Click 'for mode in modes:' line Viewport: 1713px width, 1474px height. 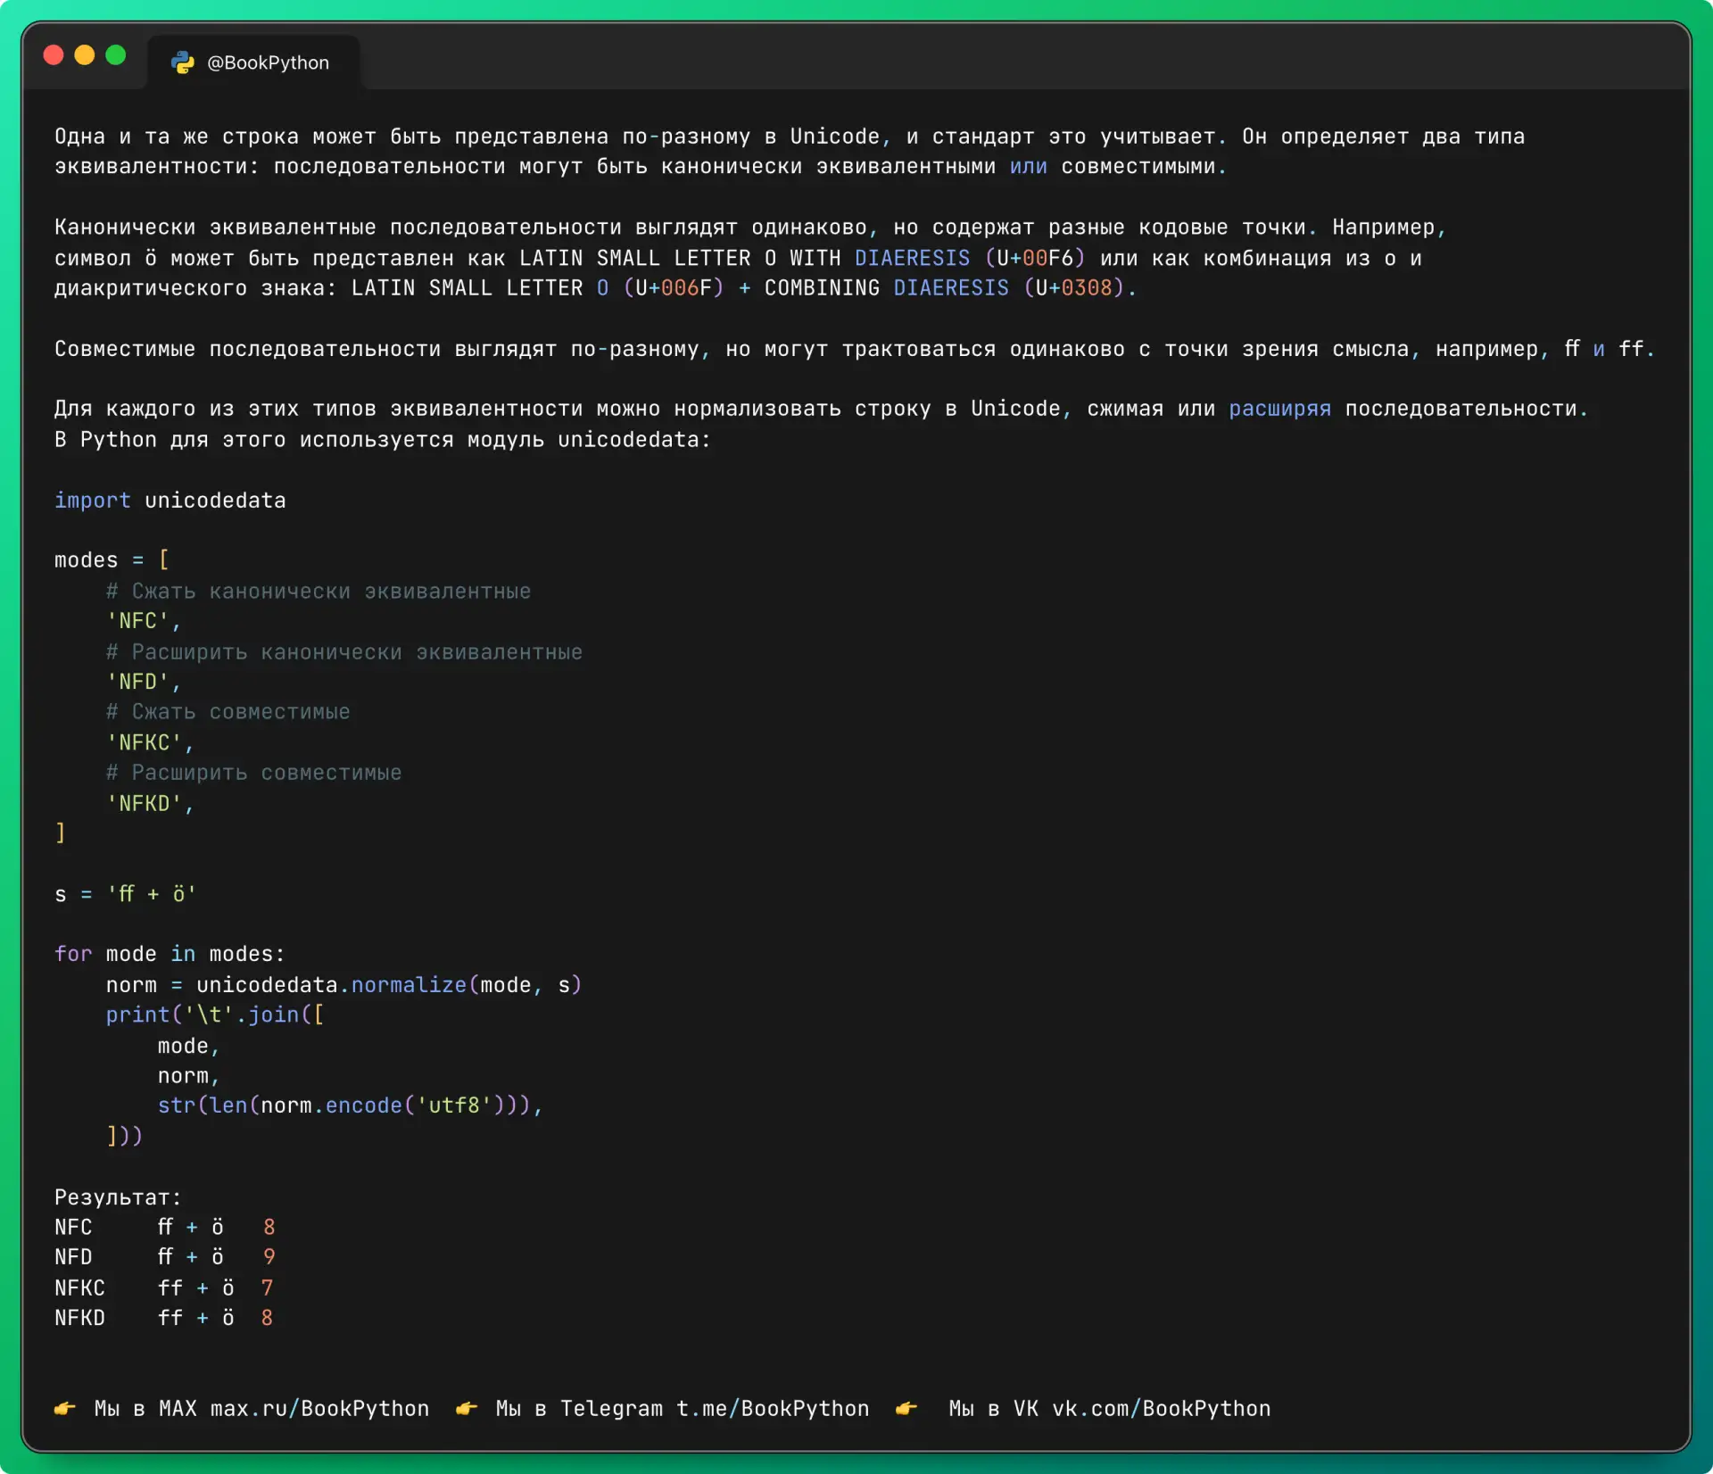[x=170, y=954]
